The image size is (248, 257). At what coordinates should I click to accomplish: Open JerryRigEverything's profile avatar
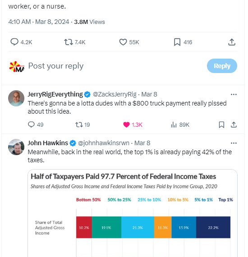tap(16, 98)
